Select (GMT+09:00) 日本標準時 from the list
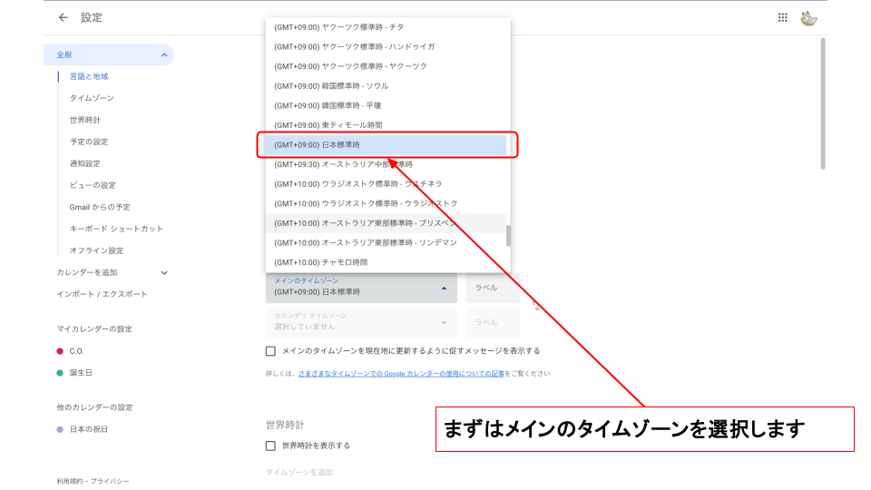 385,145
